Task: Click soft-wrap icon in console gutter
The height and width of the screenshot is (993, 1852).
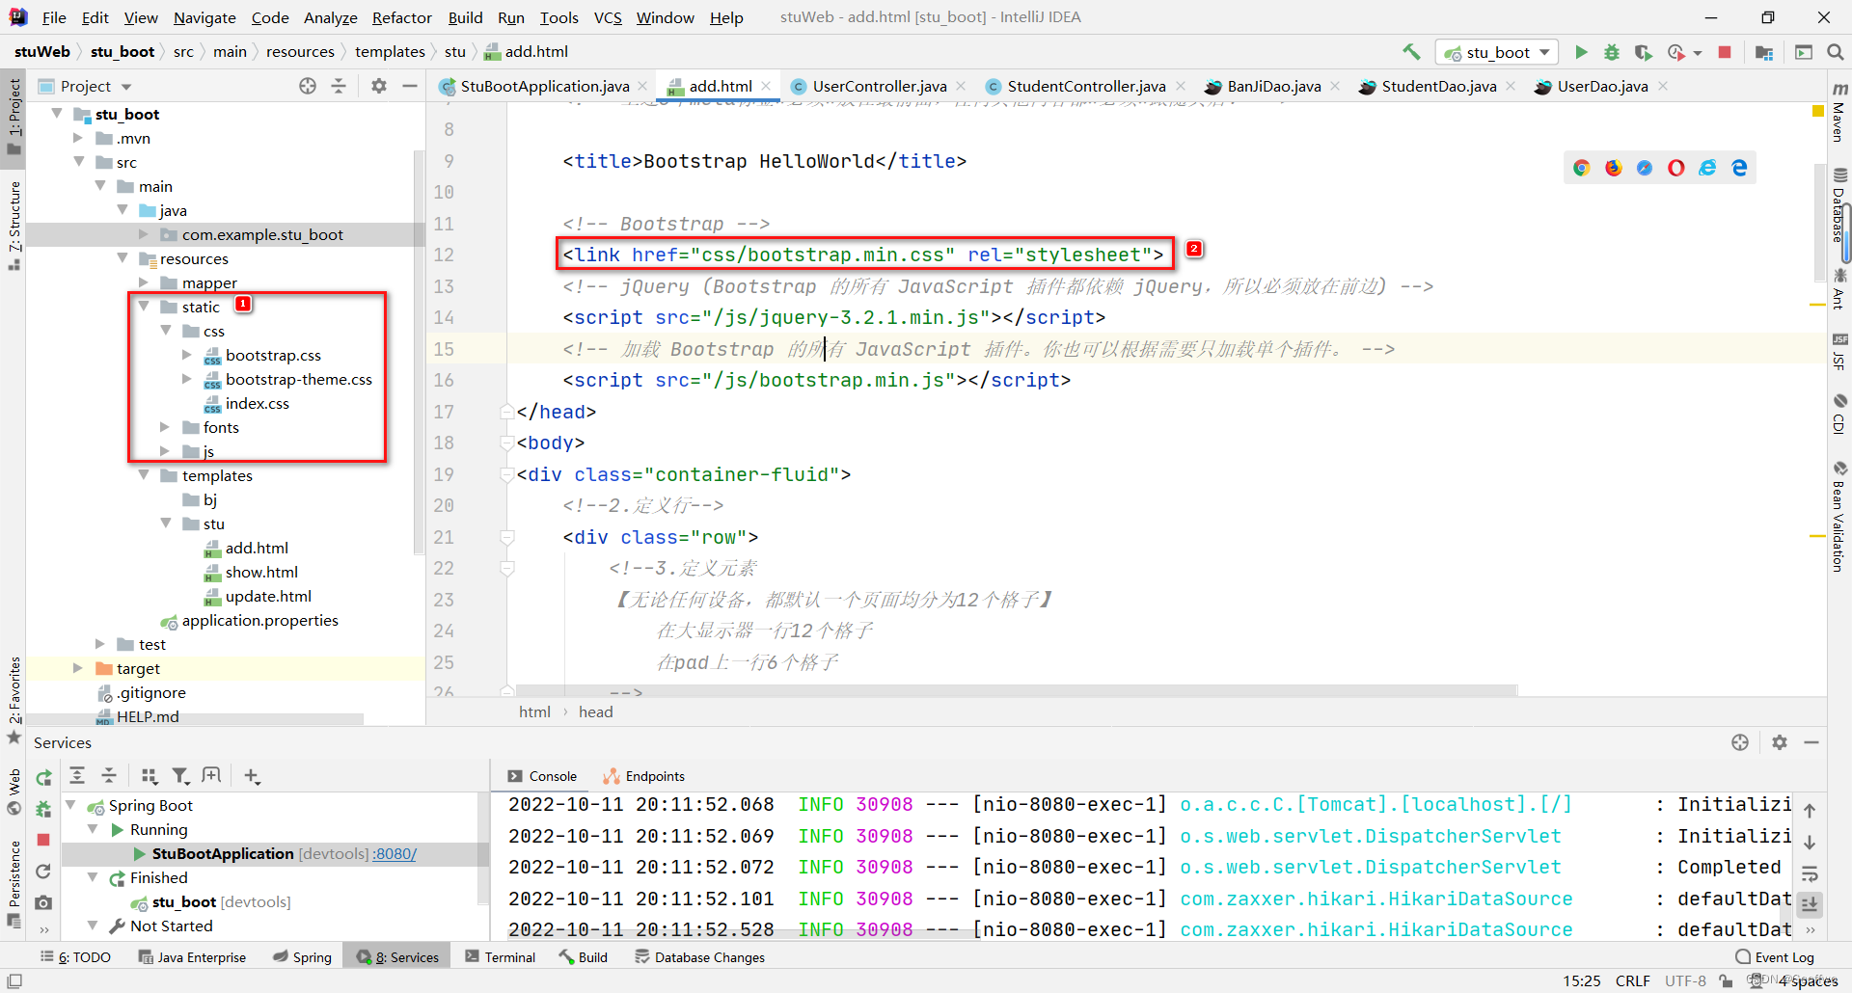Action: pos(1810,873)
